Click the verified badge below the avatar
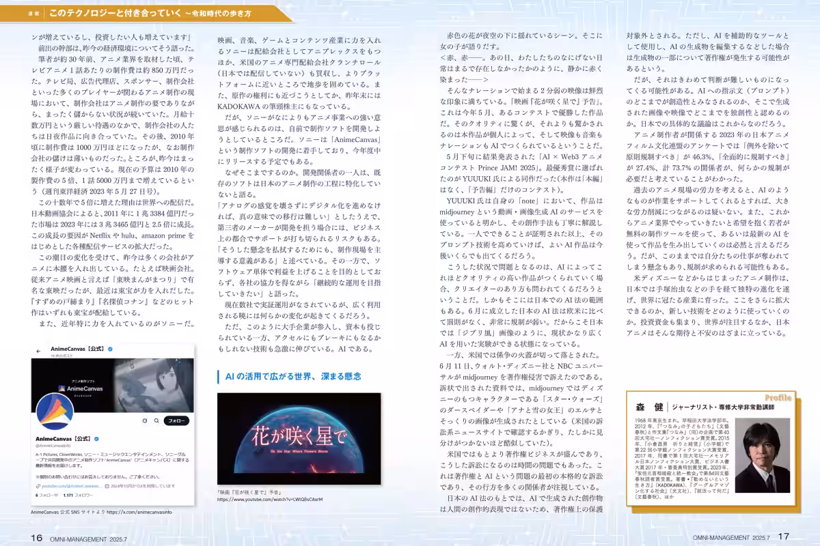The height and width of the screenshot is (546, 820). click(x=98, y=438)
